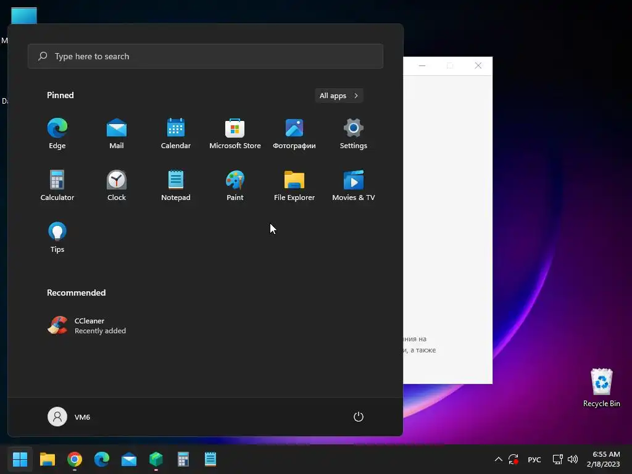Open the clock showing 6:55 AM
The width and height of the screenshot is (632, 474).
coord(604,459)
